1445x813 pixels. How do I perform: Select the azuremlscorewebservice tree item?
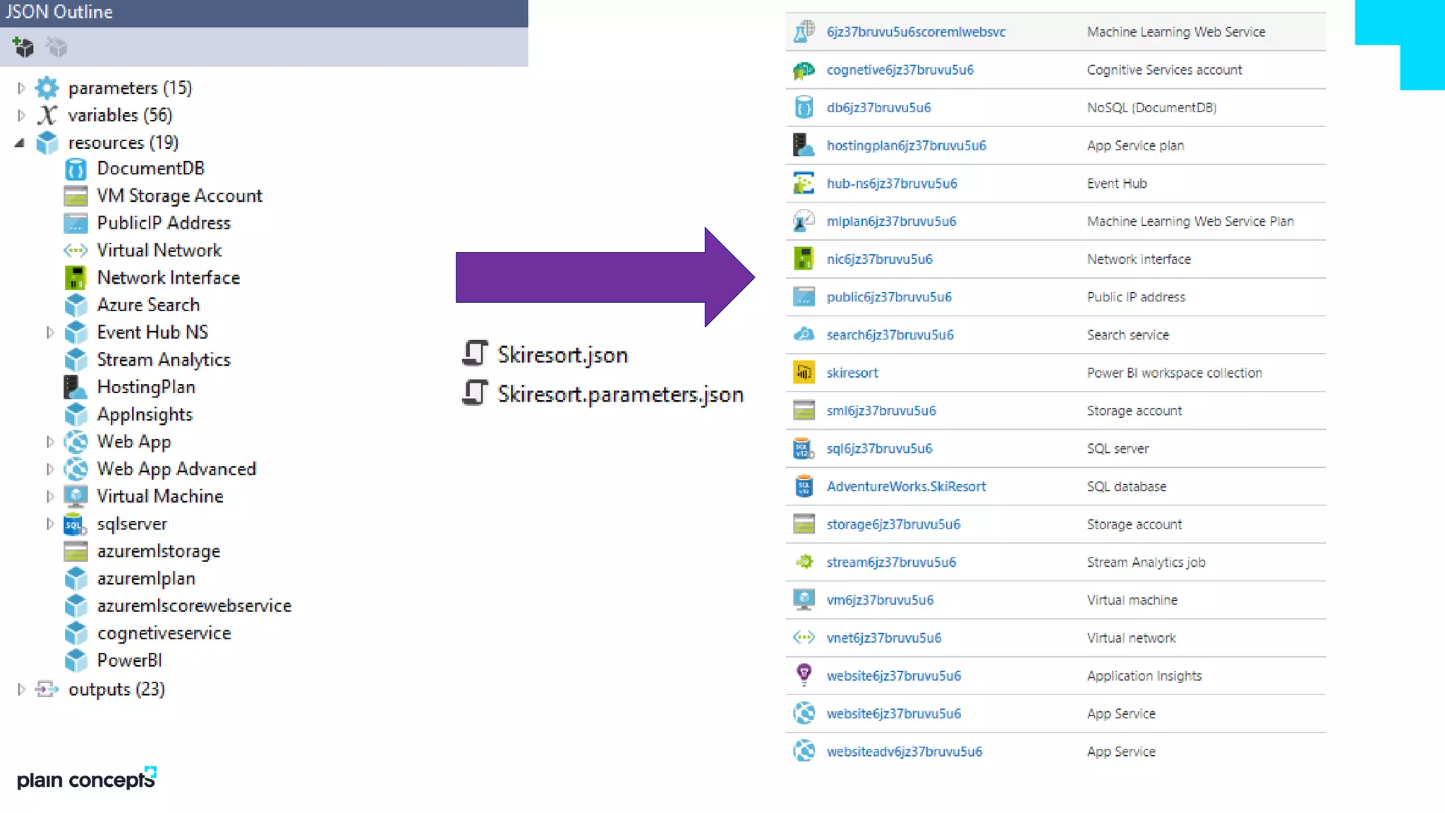coord(194,606)
